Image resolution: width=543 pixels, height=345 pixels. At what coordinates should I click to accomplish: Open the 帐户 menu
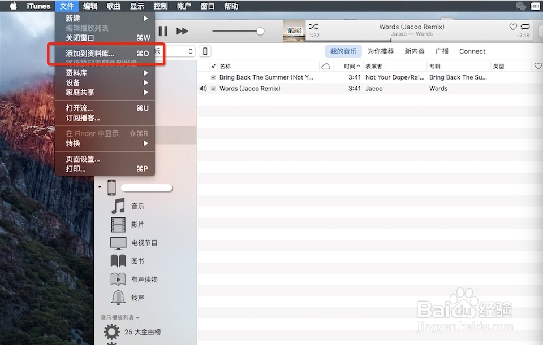point(184,6)
